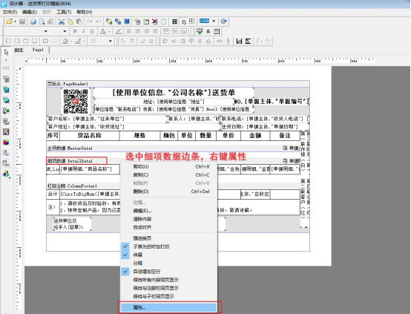
Task: Toggle the Show grid icon
Action: point(174,22)
